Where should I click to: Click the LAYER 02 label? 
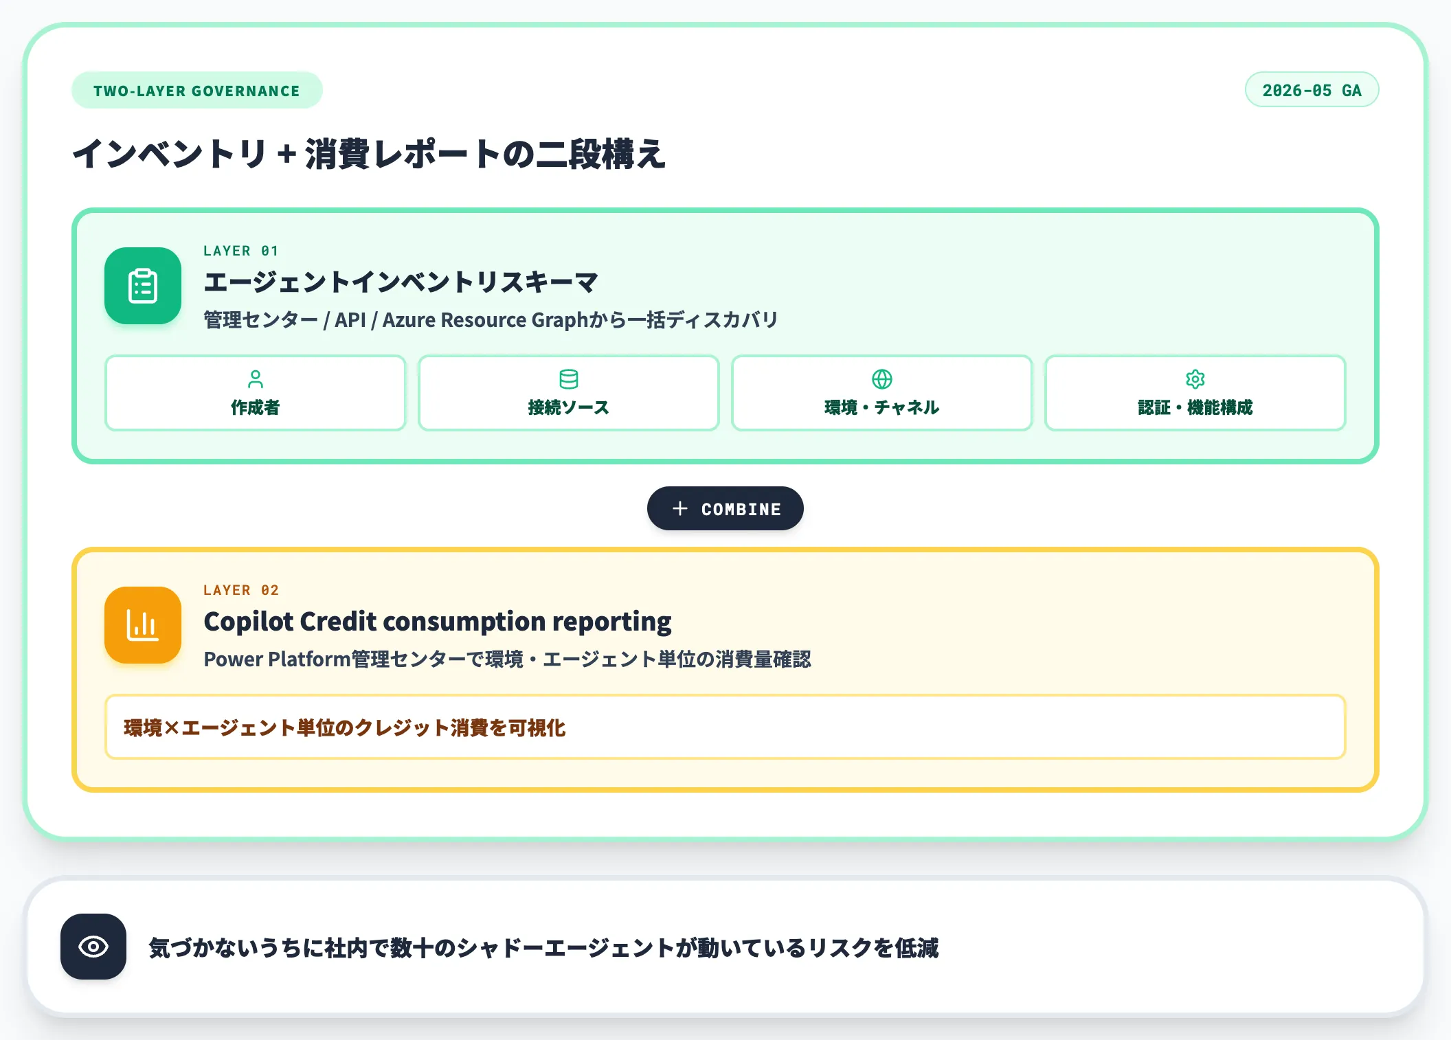241,590
